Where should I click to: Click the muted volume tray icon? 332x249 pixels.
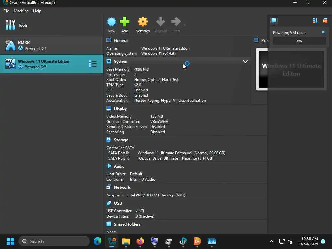tap(290, 241)
